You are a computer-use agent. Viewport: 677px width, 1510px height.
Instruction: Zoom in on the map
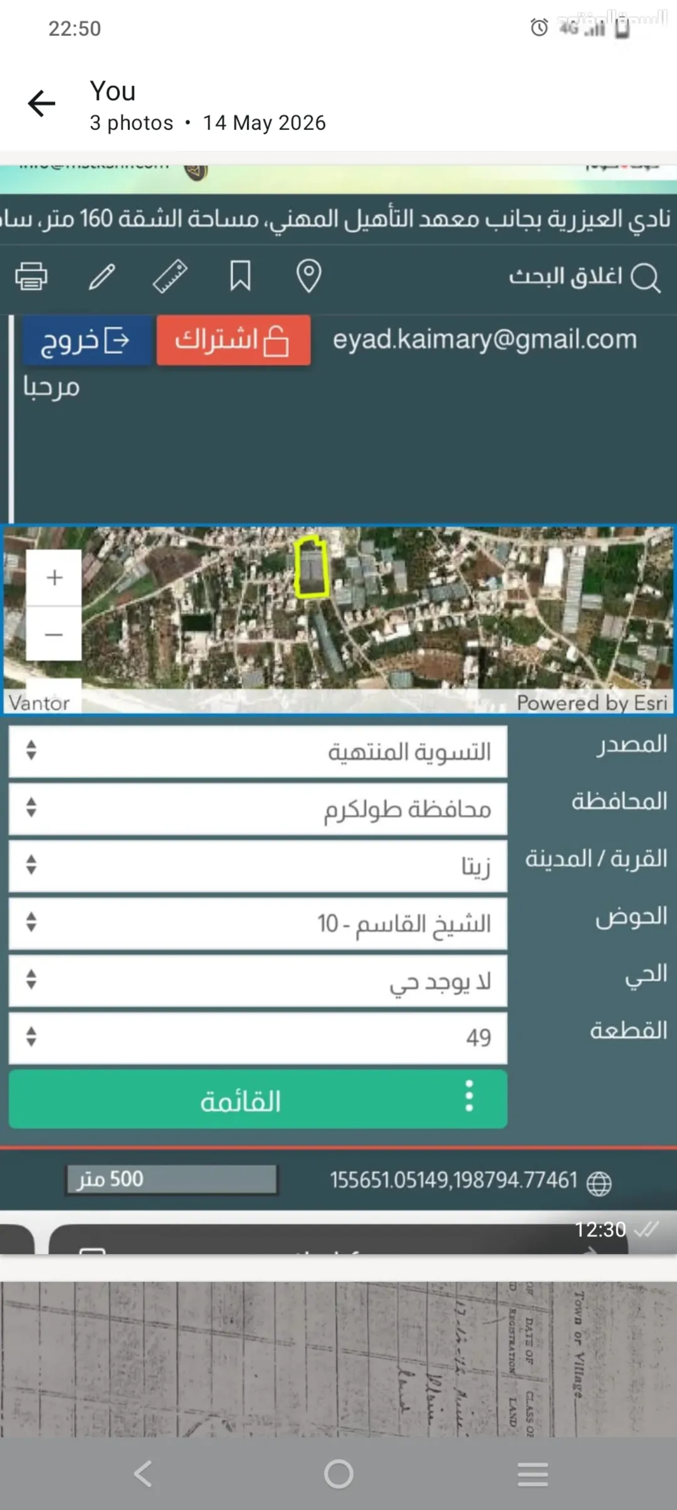(54, 577)
